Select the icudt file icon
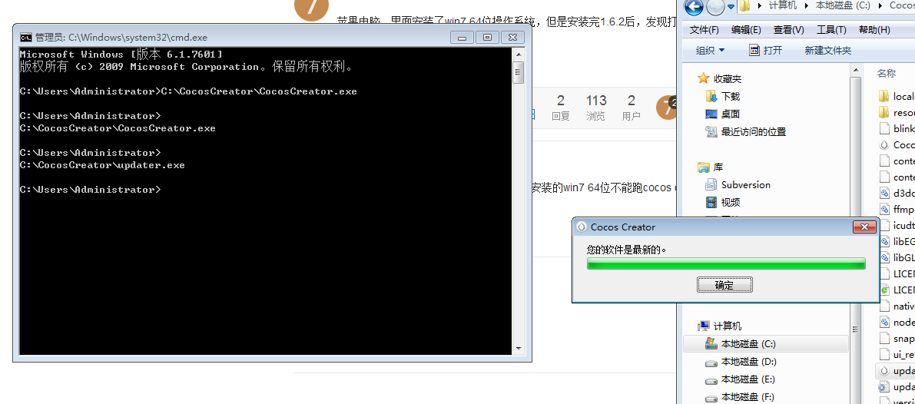 tap(884, 225)
